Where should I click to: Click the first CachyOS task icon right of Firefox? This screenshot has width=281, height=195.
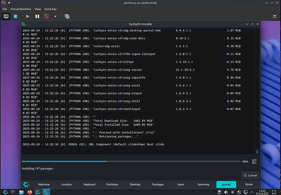[38, 192]
